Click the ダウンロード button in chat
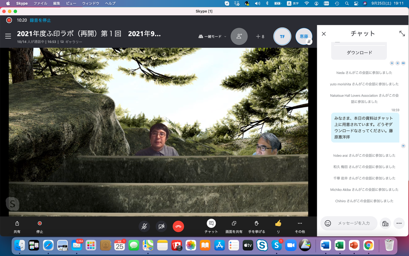 [359, 52]
